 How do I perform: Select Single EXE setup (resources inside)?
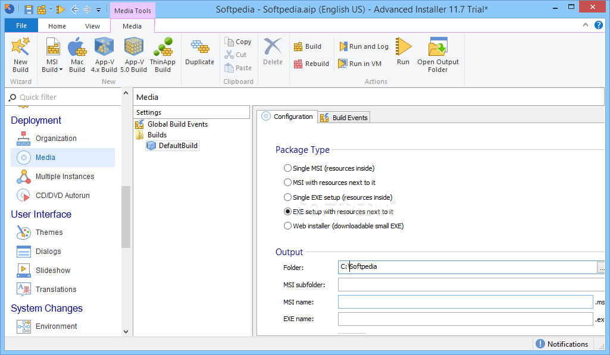tap(338, 197)
